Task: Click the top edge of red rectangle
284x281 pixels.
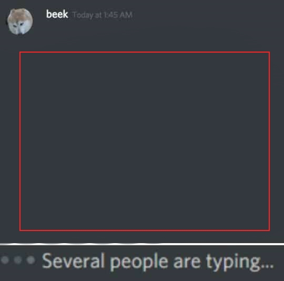Action: point(145,53)
